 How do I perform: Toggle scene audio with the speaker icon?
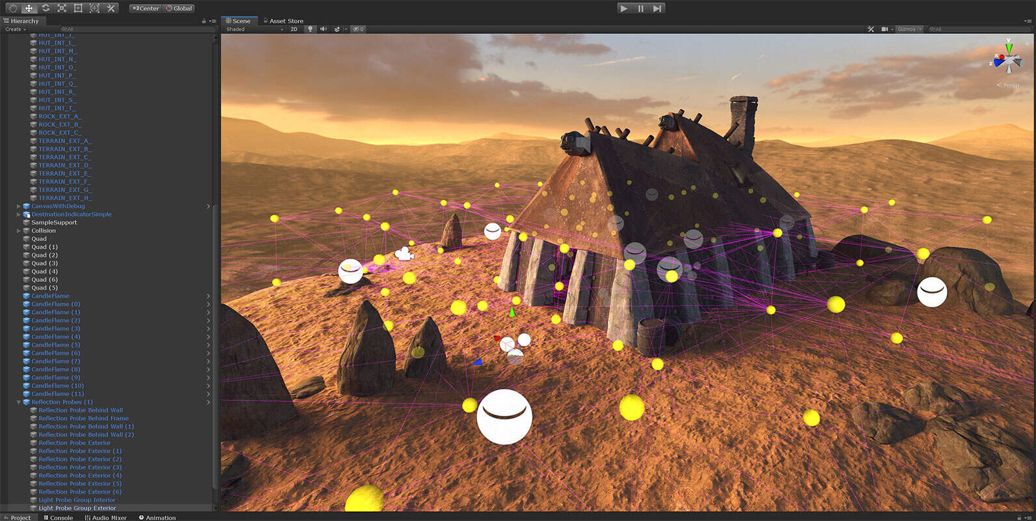pyautogui.click(x=323, y=29)
